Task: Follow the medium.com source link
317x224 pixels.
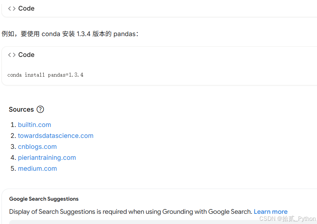Action: tap(38, 169)
